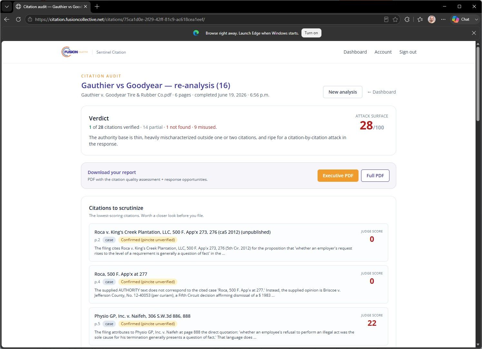Select the Citation audit browser tab
Screen dimensions: 482x349
[52, 6]
